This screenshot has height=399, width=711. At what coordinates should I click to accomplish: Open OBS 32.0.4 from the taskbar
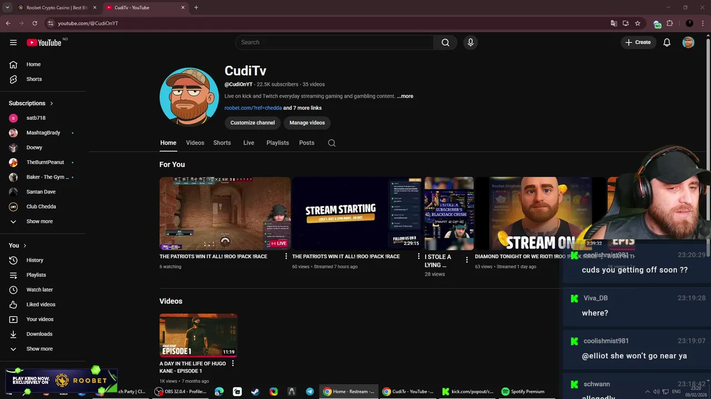click(181, 392)
